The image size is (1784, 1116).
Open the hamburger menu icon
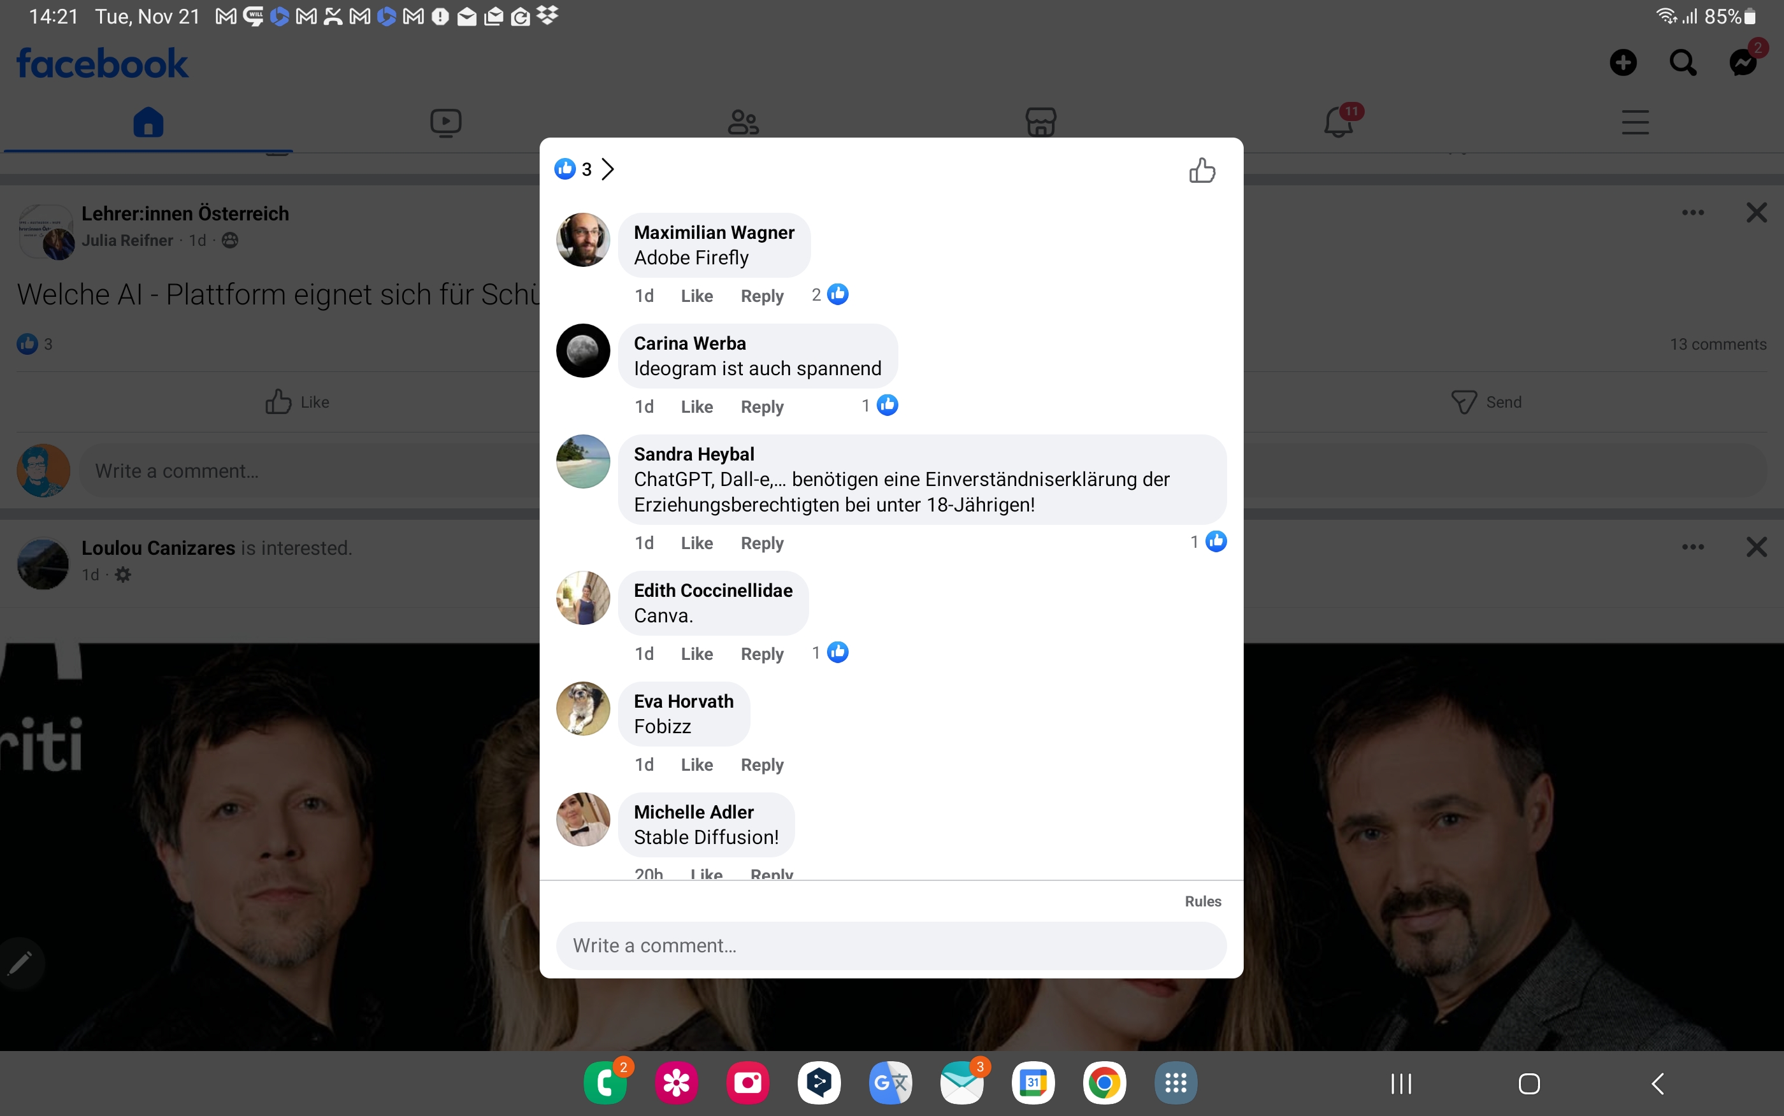(1635, 122)
